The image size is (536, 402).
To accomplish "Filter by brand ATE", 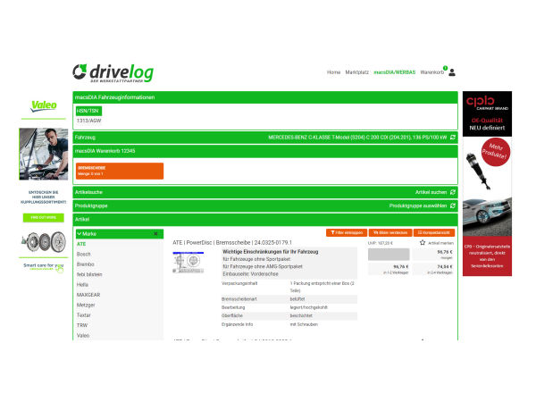I will [81, 244].
